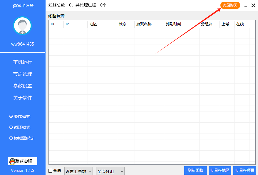The image size is (258, 175).
Task: Sort by 状态 column header
Action: 126,24
